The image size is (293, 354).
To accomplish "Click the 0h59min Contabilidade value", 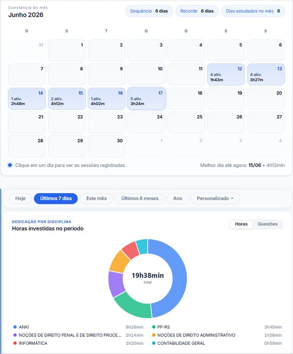I will 273,344.
